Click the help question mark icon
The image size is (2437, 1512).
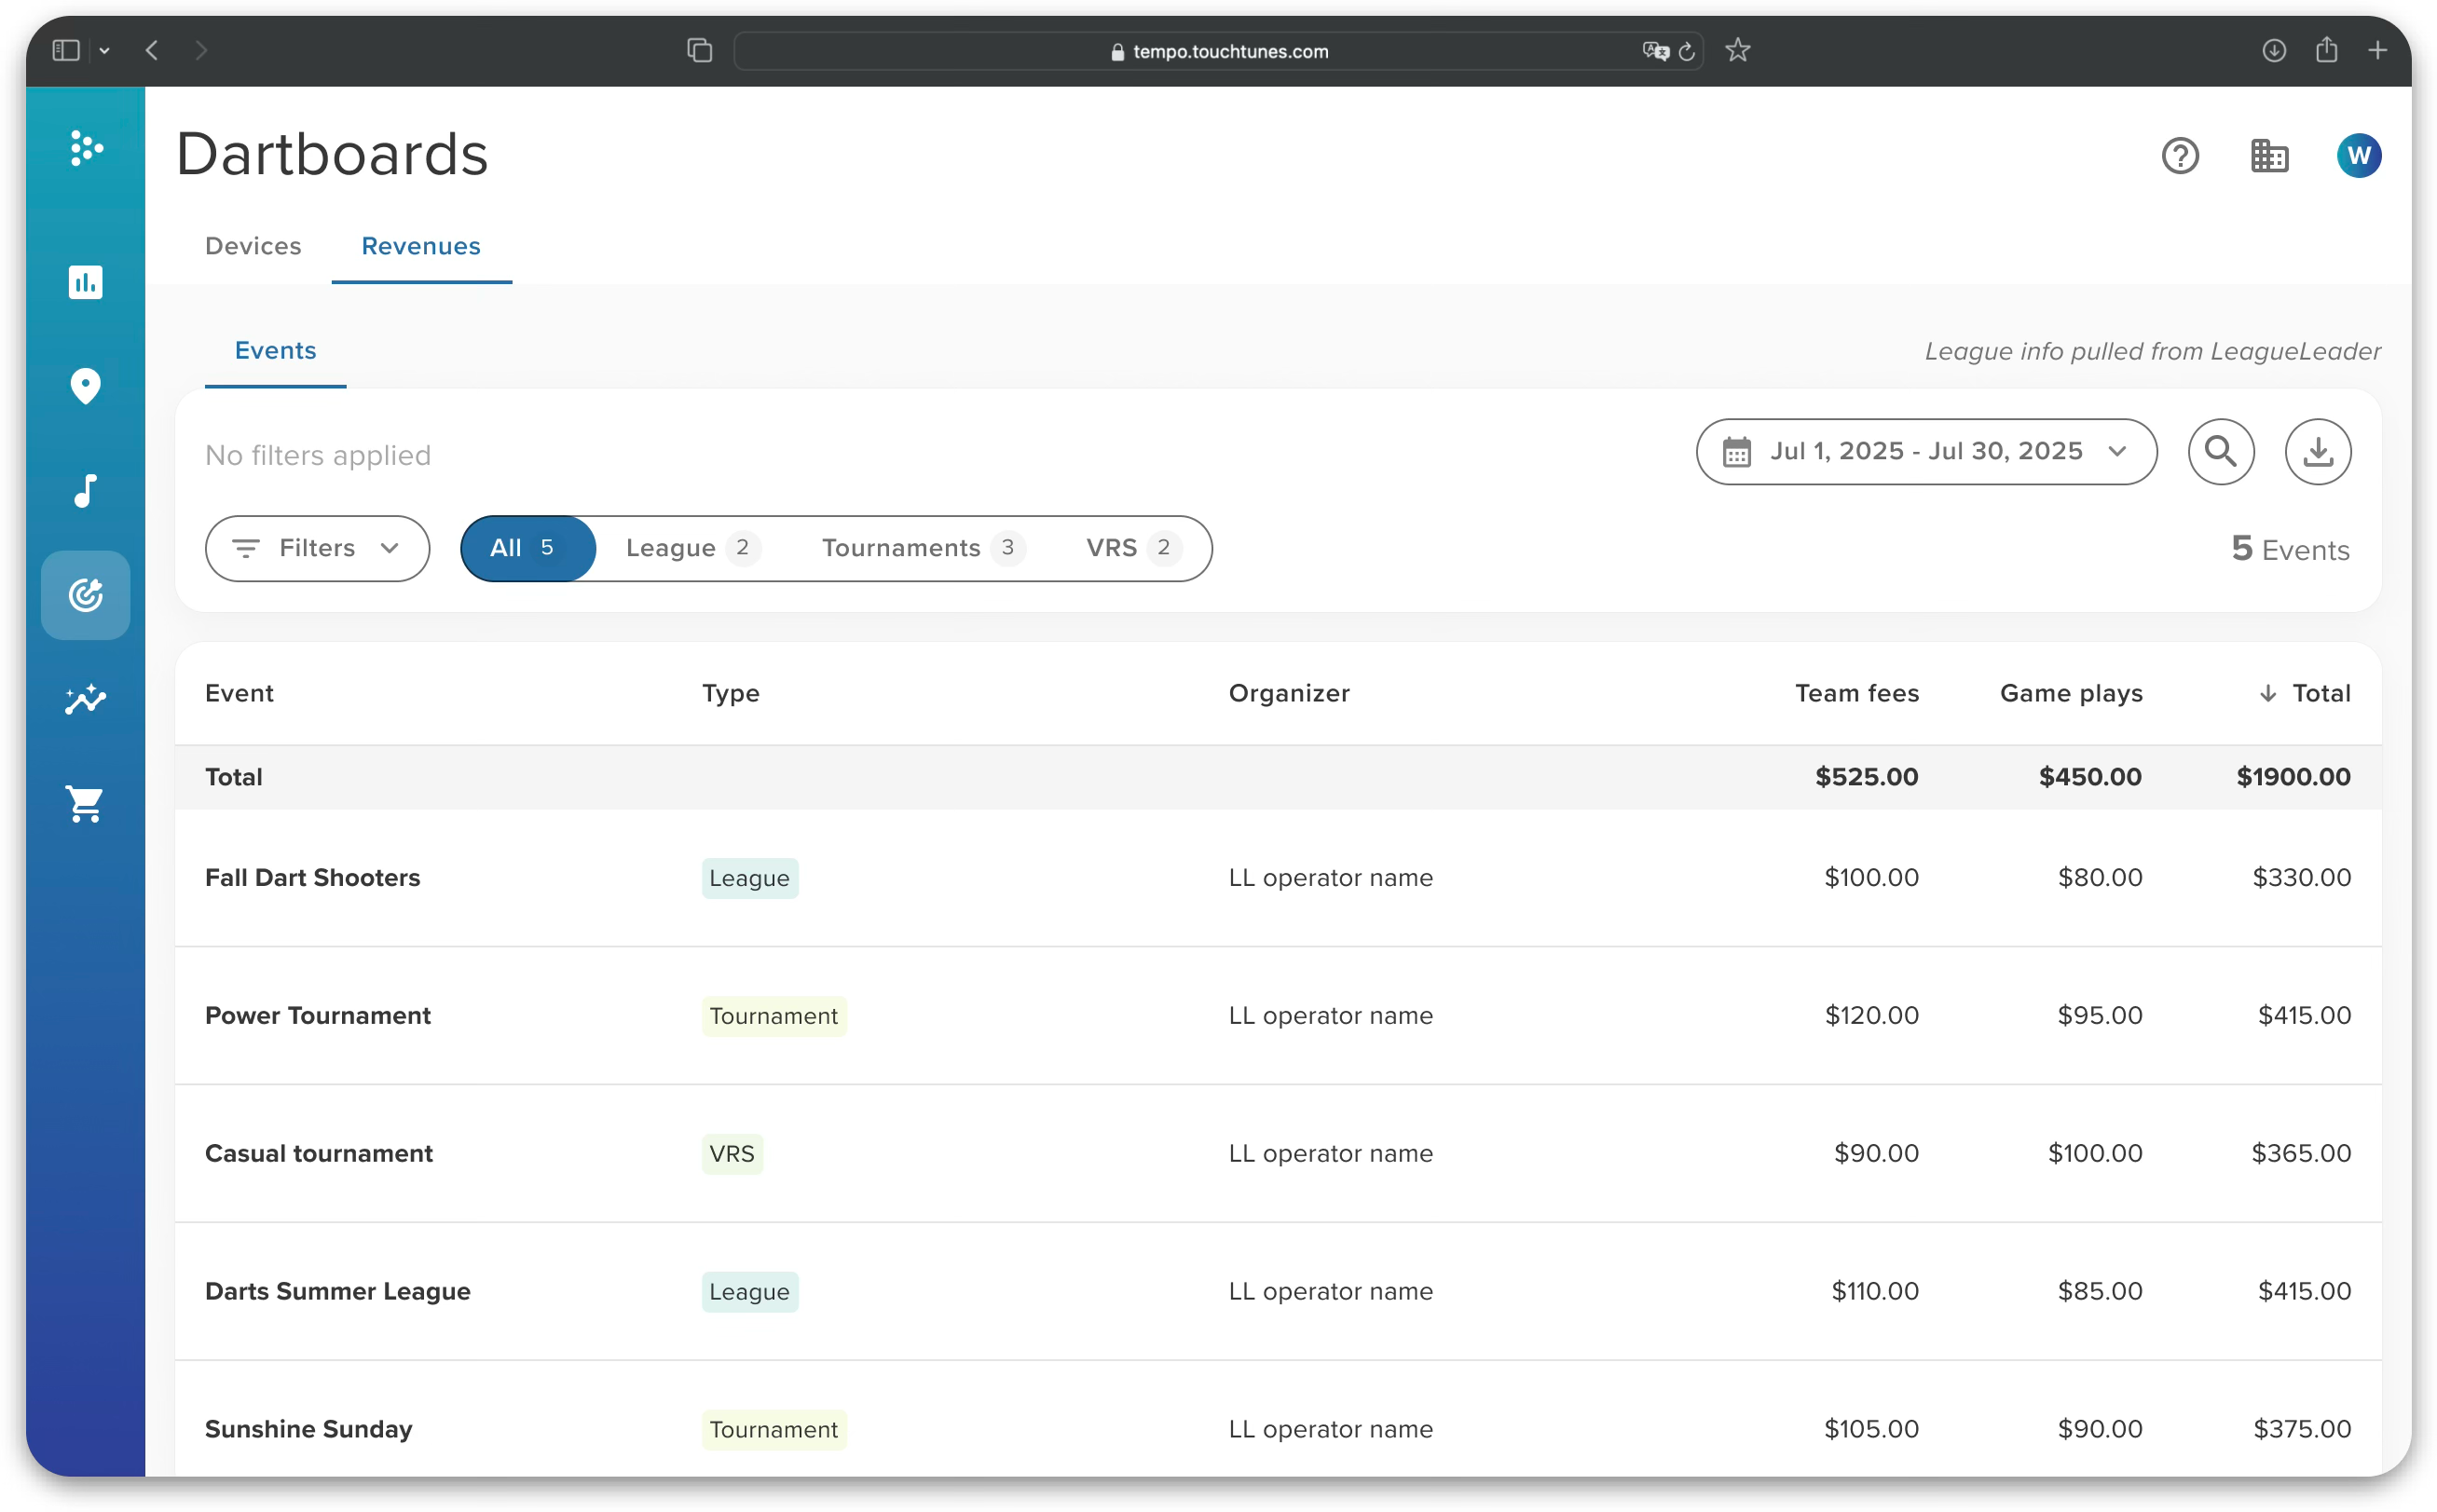click(2180, 156)
